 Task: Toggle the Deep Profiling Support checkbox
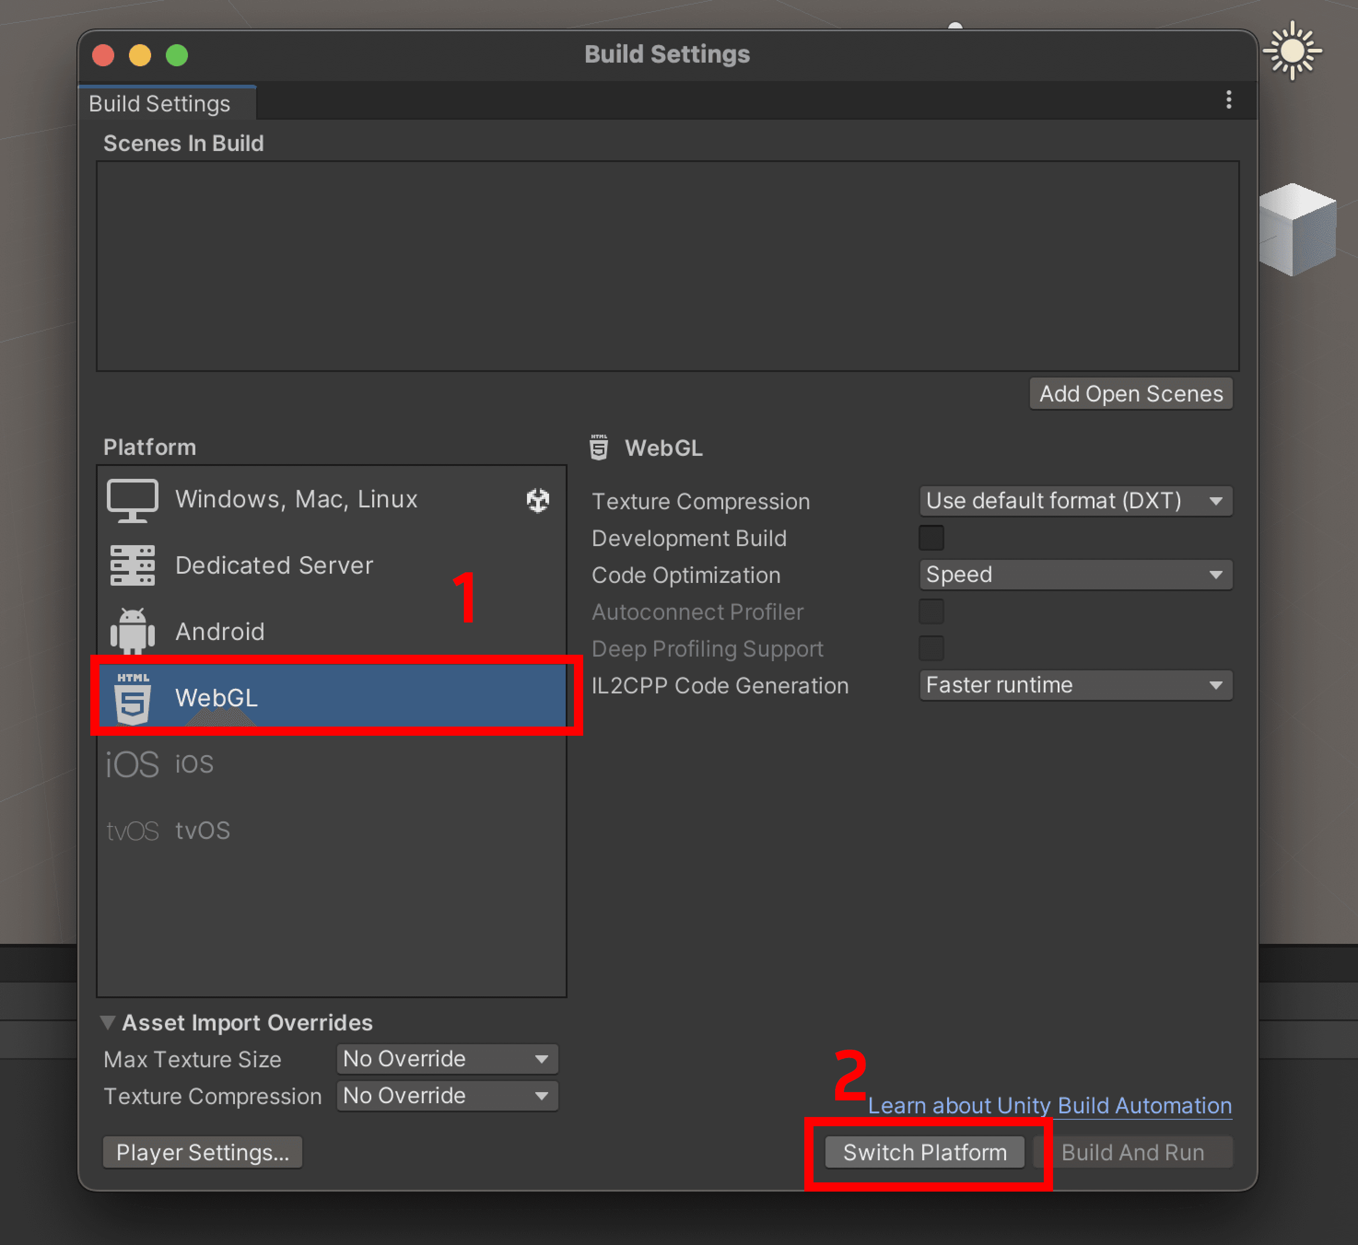[x=931, y=649]
